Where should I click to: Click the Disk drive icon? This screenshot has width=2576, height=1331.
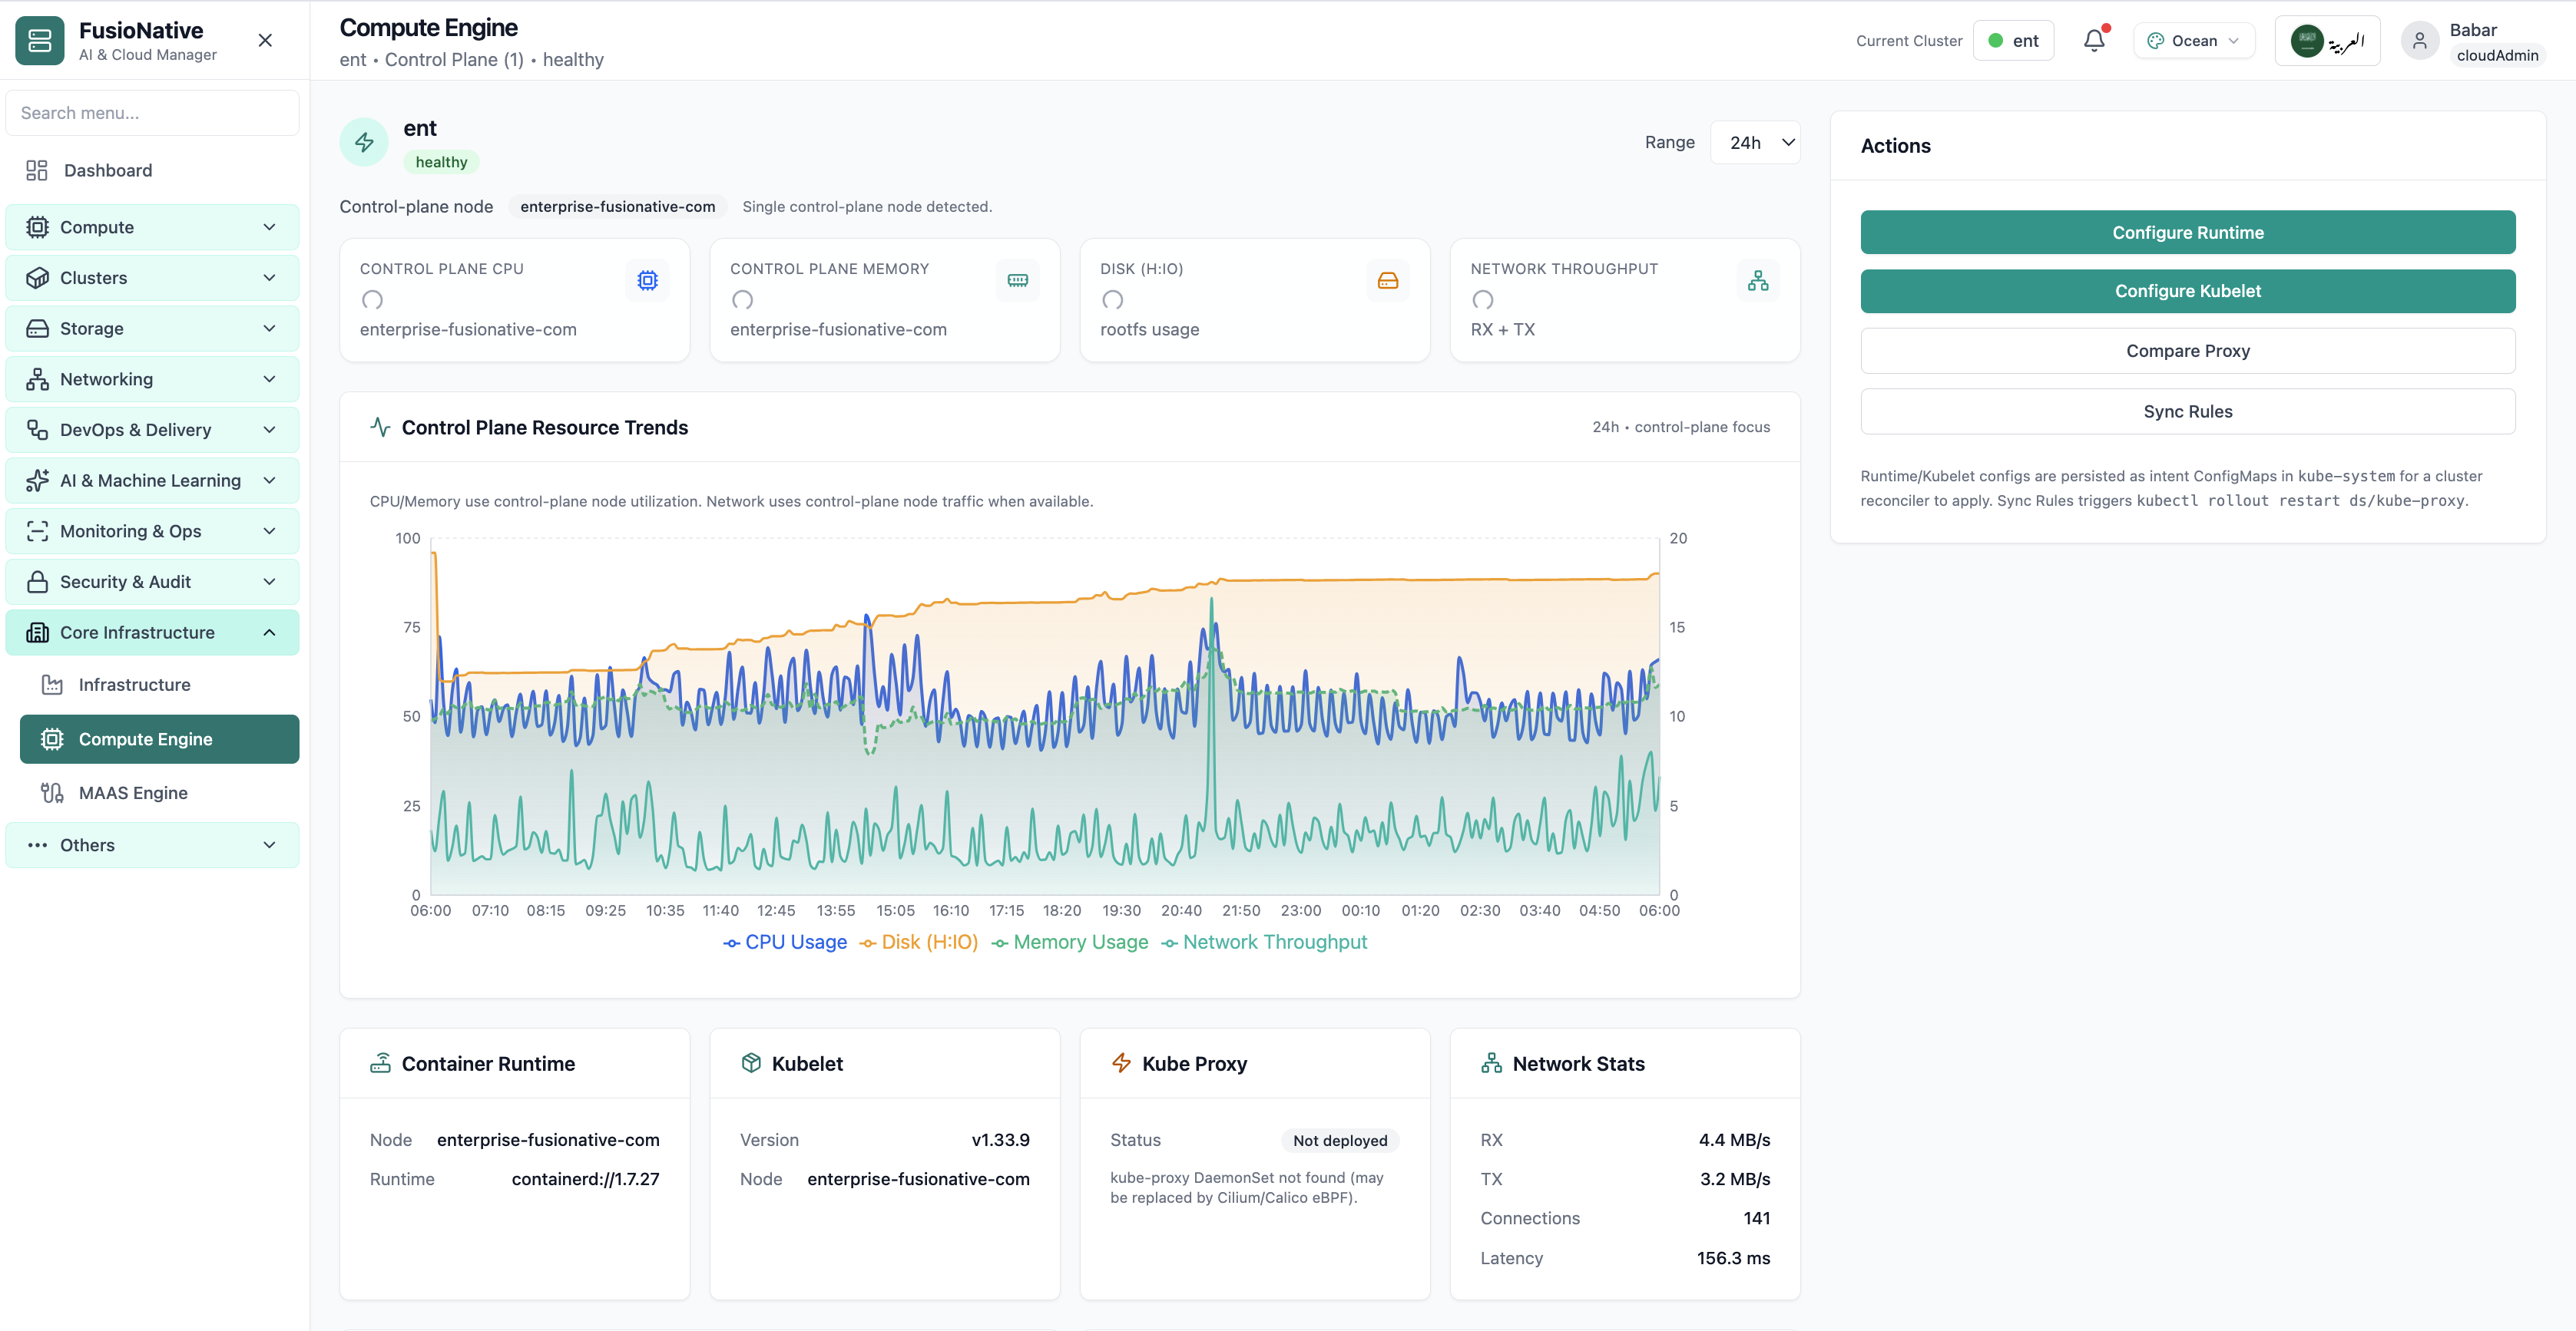pyautogui.click(x=1388, y=281)
